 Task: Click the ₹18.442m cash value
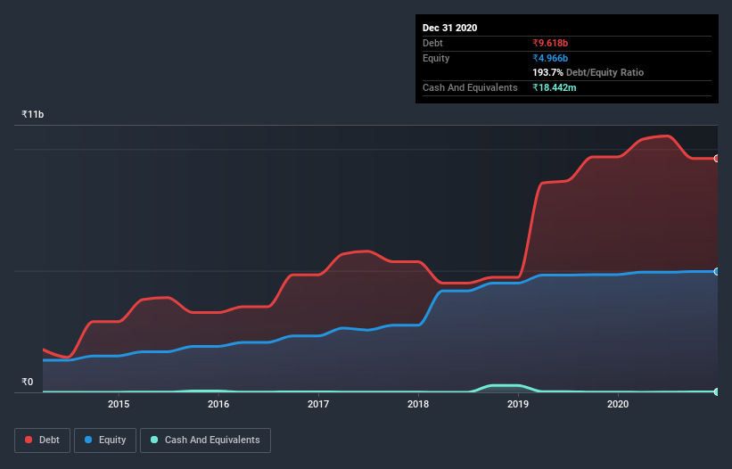tap(555, 87)
